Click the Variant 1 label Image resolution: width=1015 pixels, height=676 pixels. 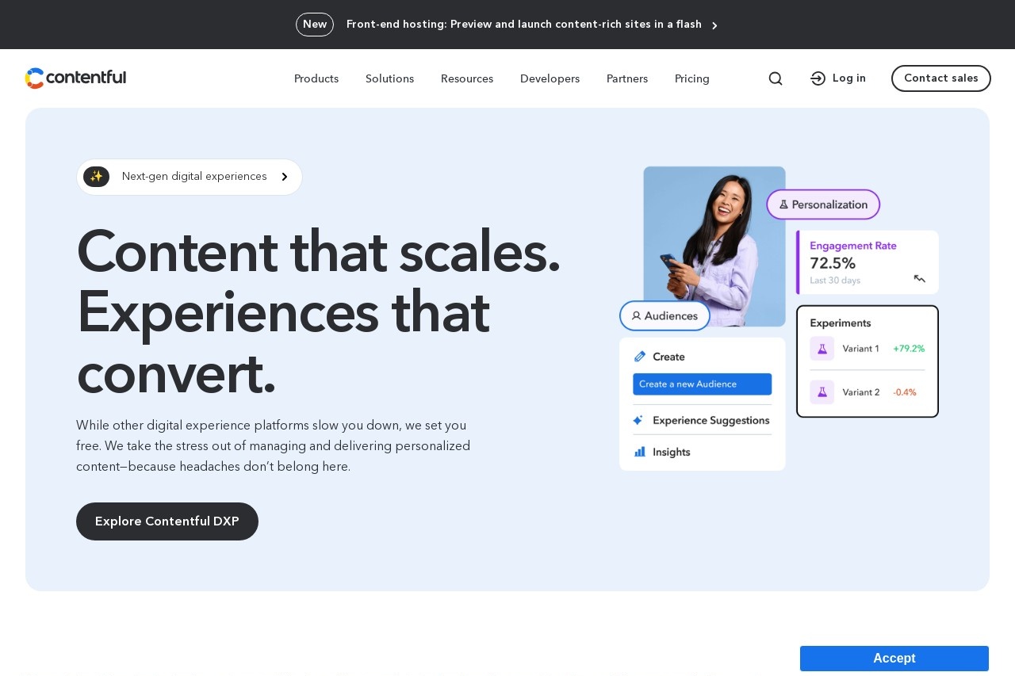861,349
